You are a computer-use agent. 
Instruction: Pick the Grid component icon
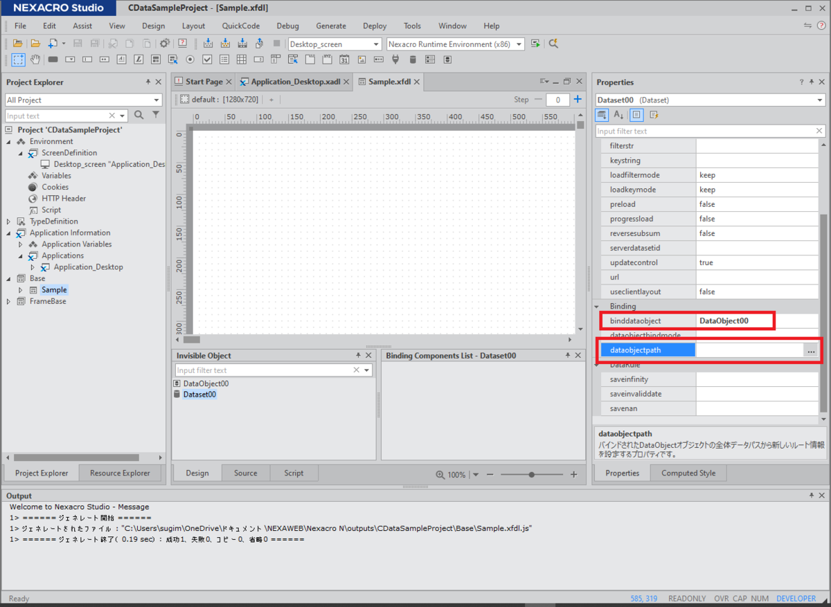pyautogui.click(x=242, y=60)
